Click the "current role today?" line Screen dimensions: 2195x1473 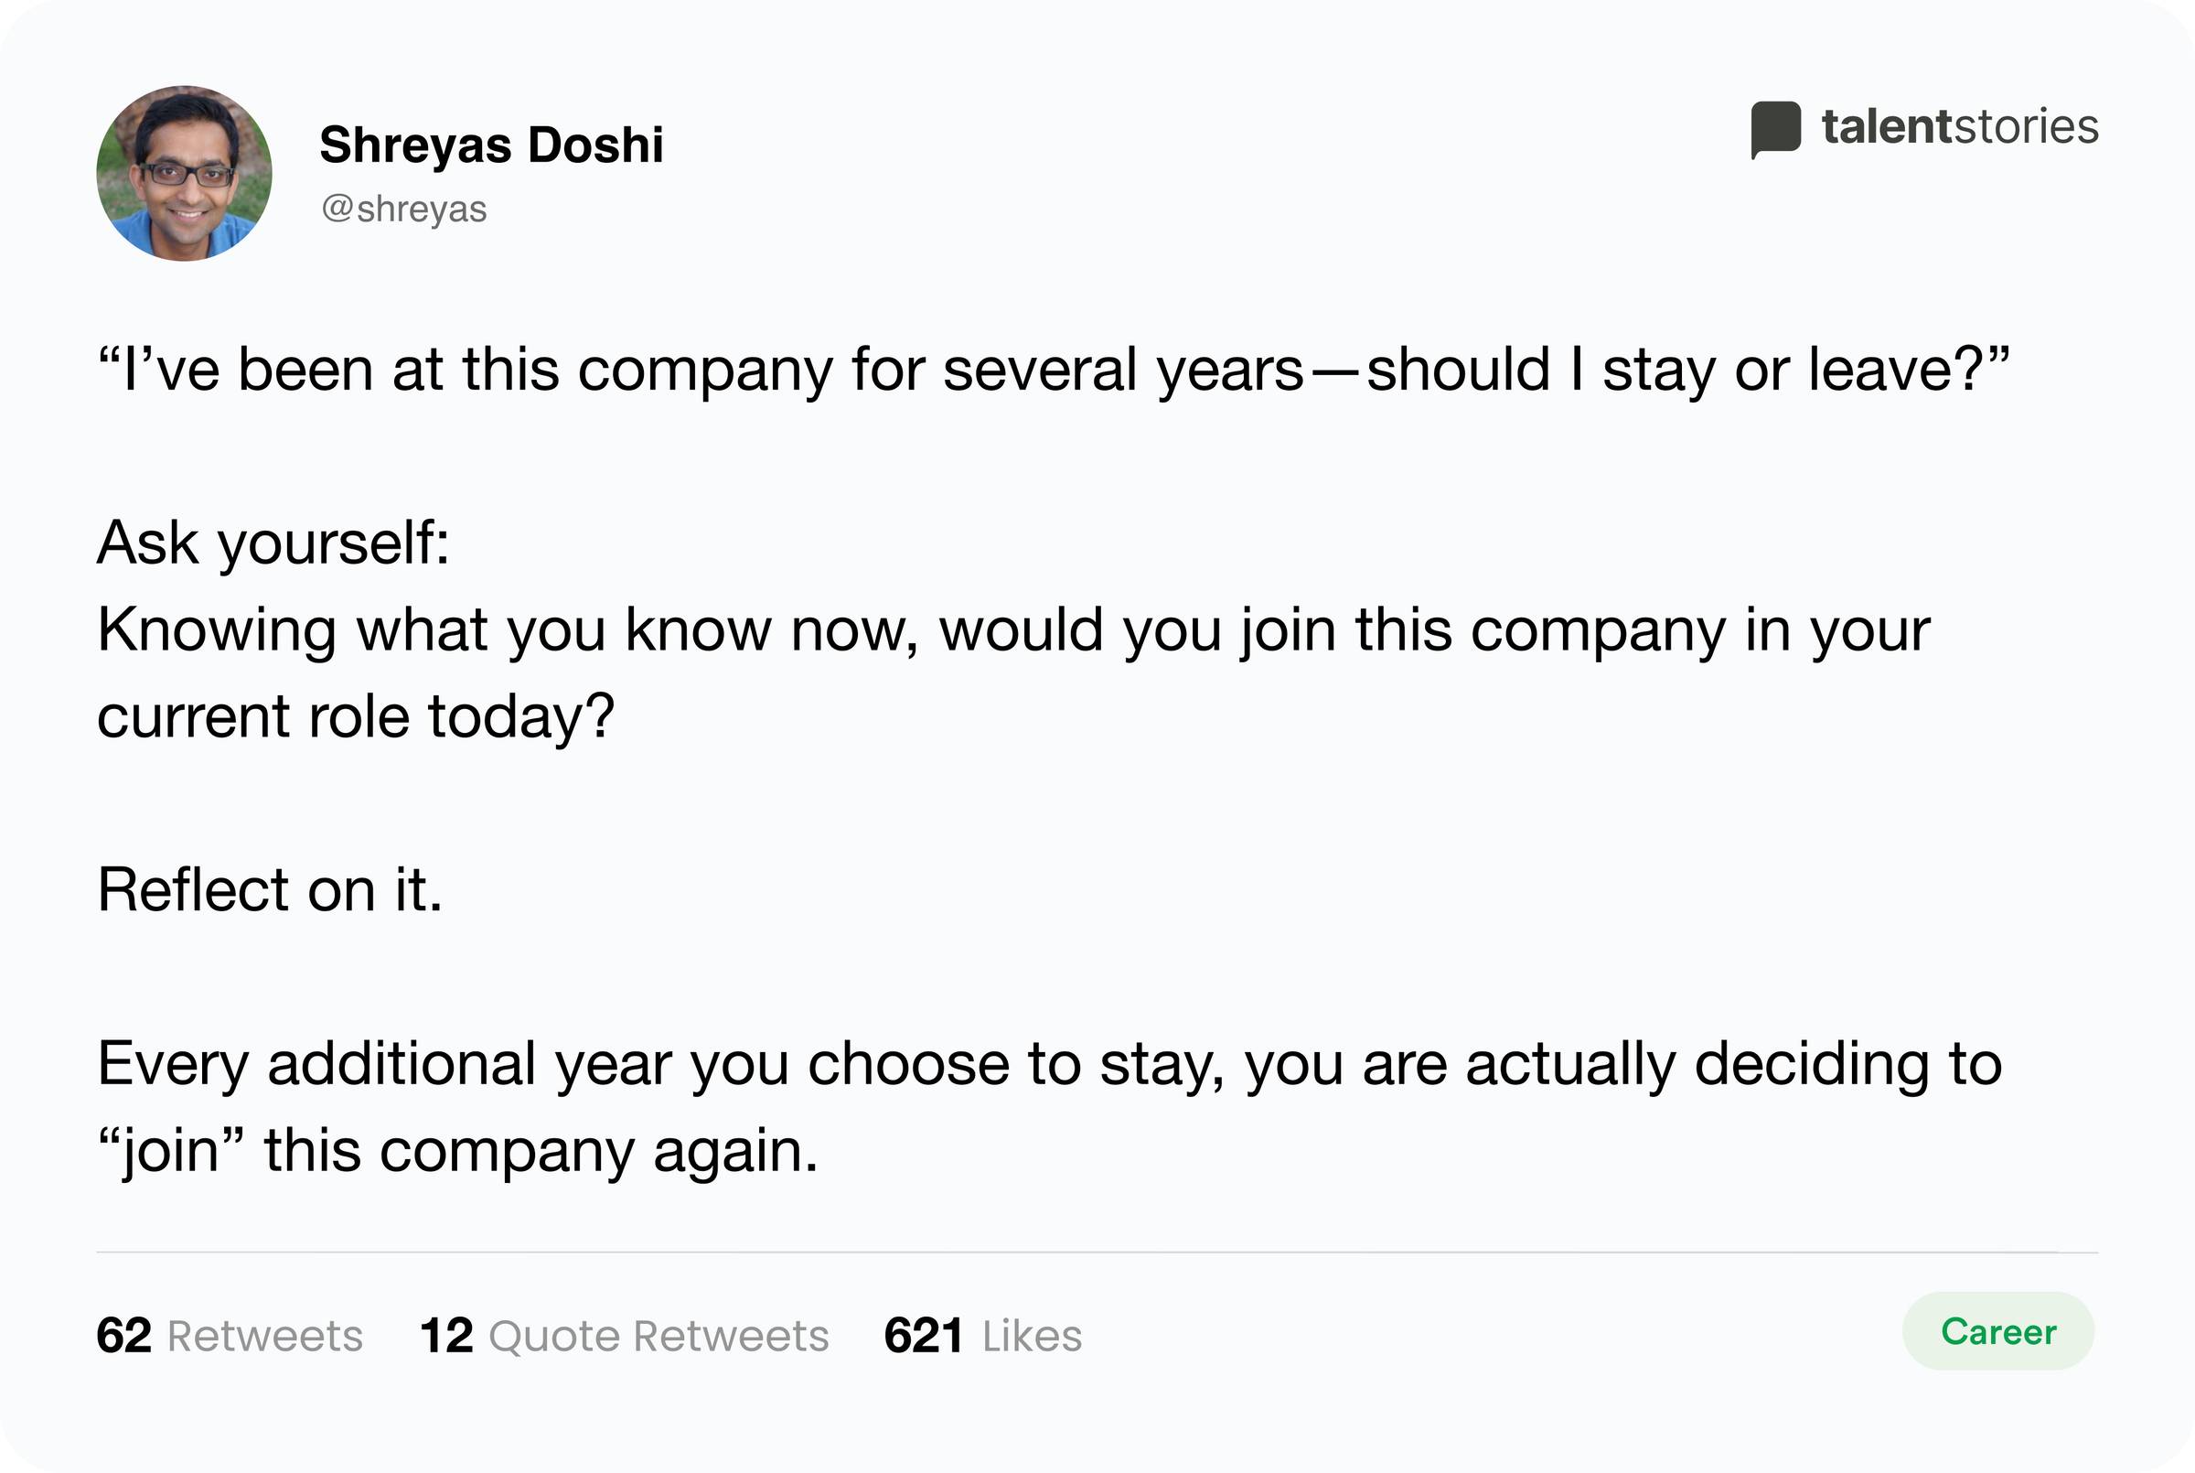coord(356,715)
